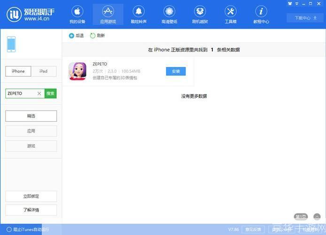Open the 应用游戏 (Apps & Games) section
This screenshot has height=235, width=326.
[x=108, y=15]
